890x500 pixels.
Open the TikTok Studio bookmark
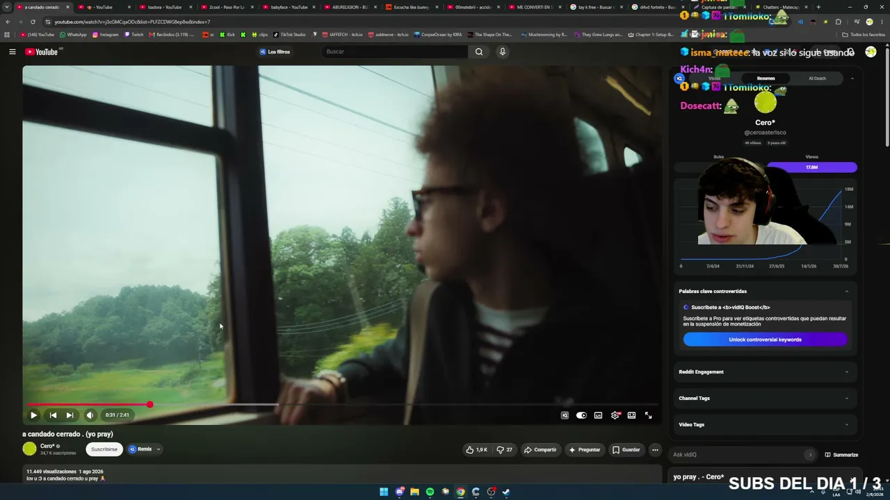coord(289,35)
